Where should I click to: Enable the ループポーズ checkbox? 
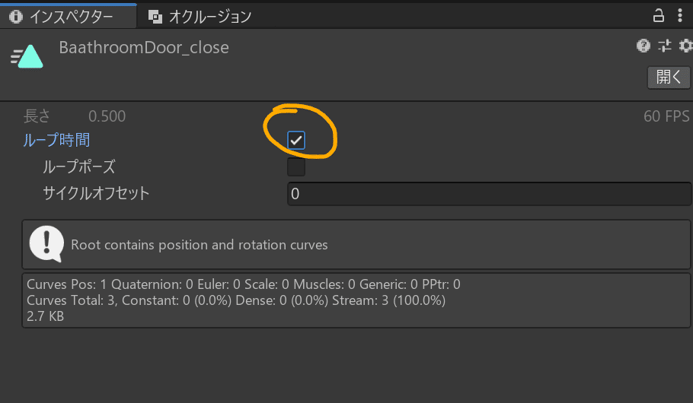296,167
